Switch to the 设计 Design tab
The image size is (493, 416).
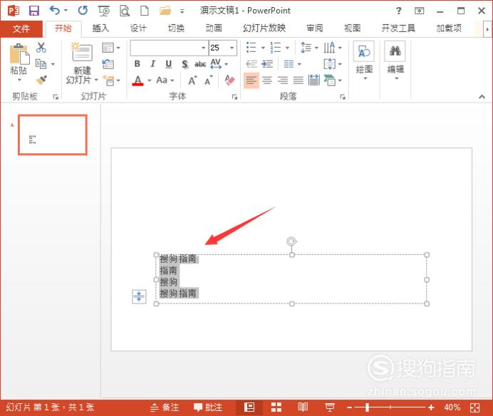point(138,28)
